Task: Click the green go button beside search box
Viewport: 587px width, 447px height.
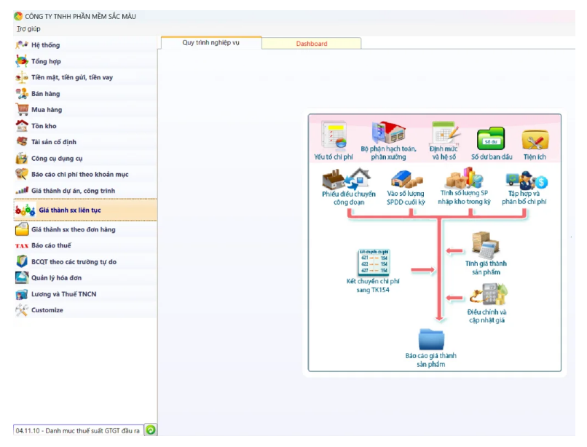Action: [x=151, y=430]
